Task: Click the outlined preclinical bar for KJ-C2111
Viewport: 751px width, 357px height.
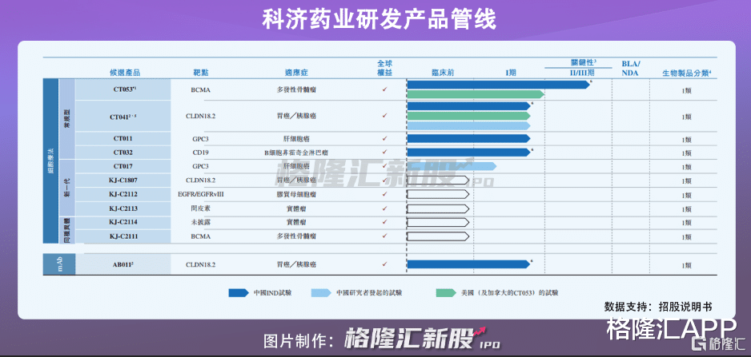Action: pyautogui.click(x=438, y=236)
